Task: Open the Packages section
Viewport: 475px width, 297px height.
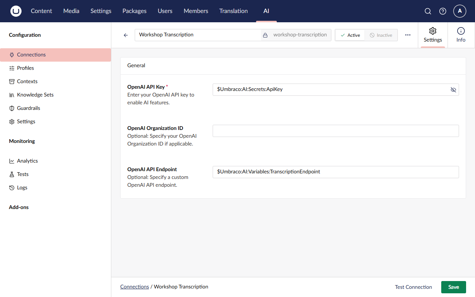Action: pos(134,11)
